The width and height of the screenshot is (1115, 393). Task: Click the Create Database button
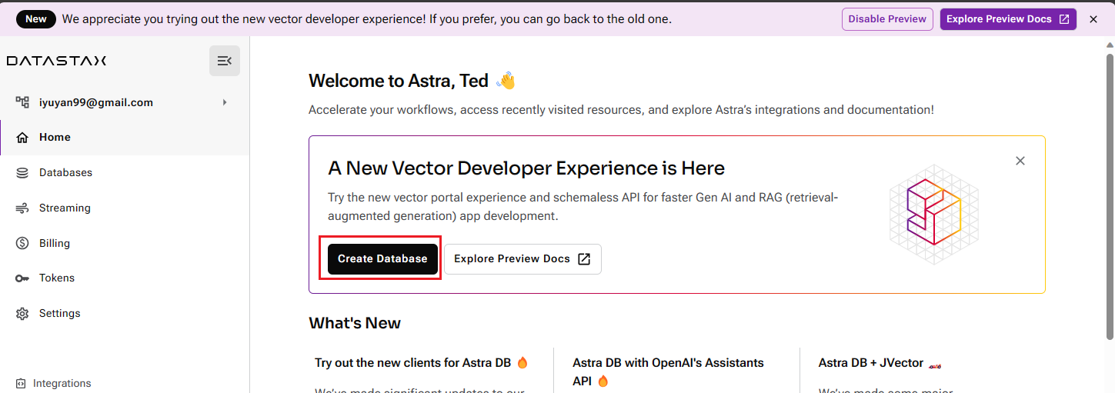382,259
